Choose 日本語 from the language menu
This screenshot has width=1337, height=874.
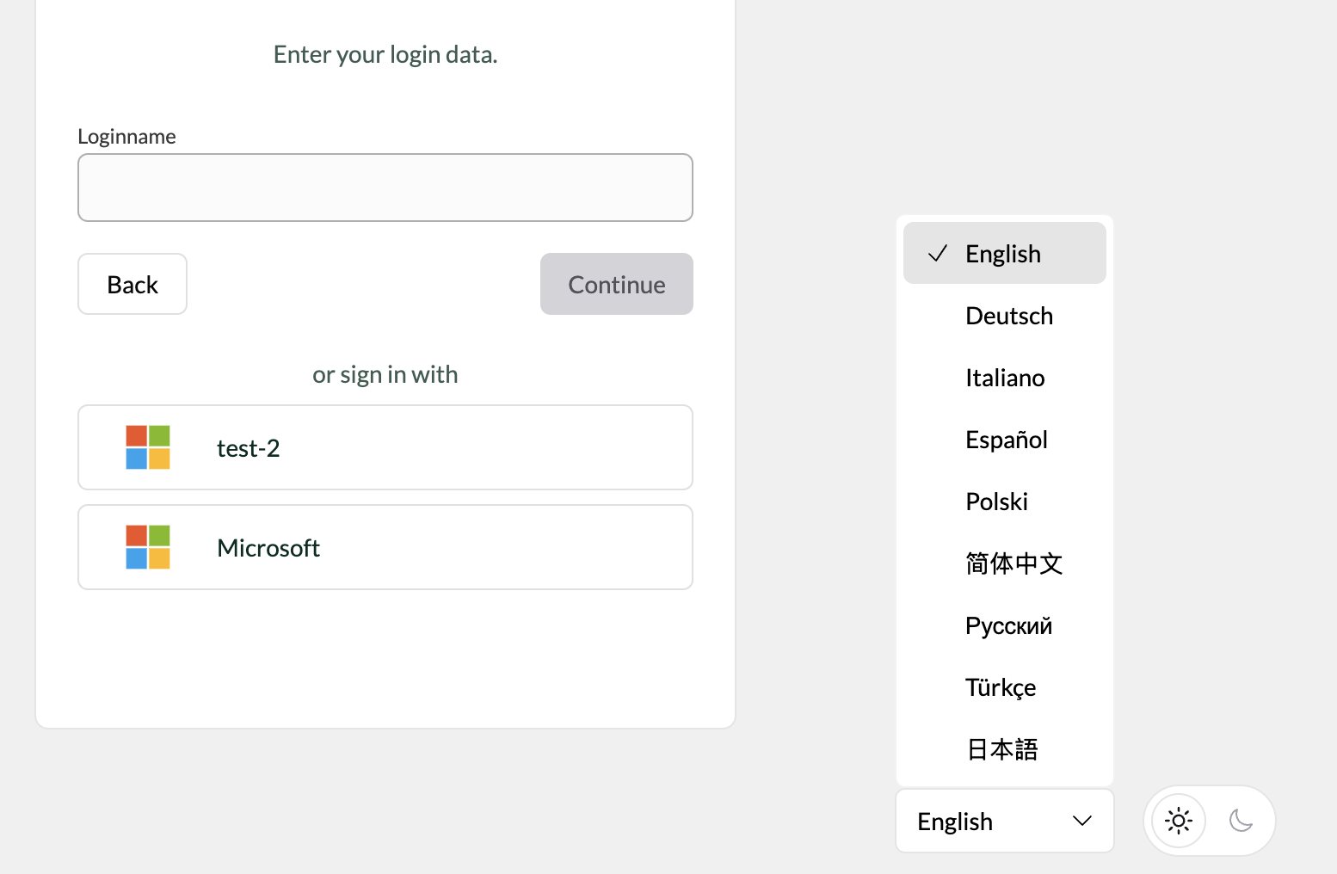coord(1001,749)
